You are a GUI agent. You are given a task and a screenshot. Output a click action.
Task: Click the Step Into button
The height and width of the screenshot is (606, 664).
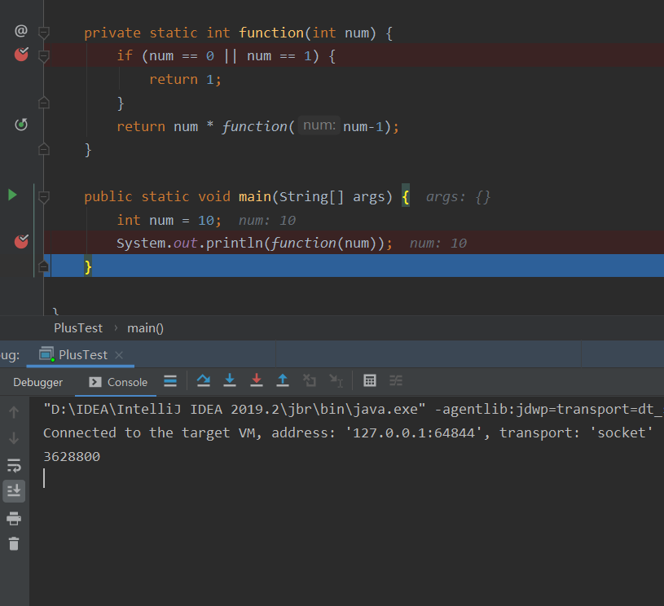tap(230, 380)
